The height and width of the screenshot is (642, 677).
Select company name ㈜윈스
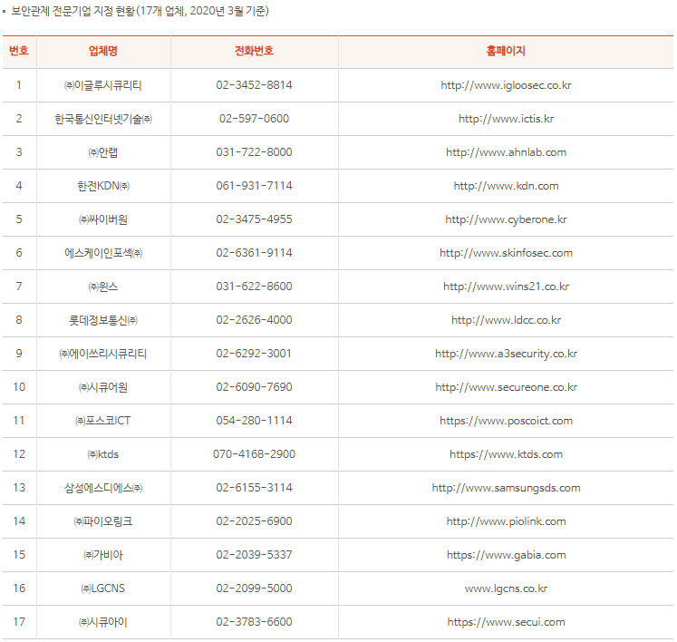point(102,287)
